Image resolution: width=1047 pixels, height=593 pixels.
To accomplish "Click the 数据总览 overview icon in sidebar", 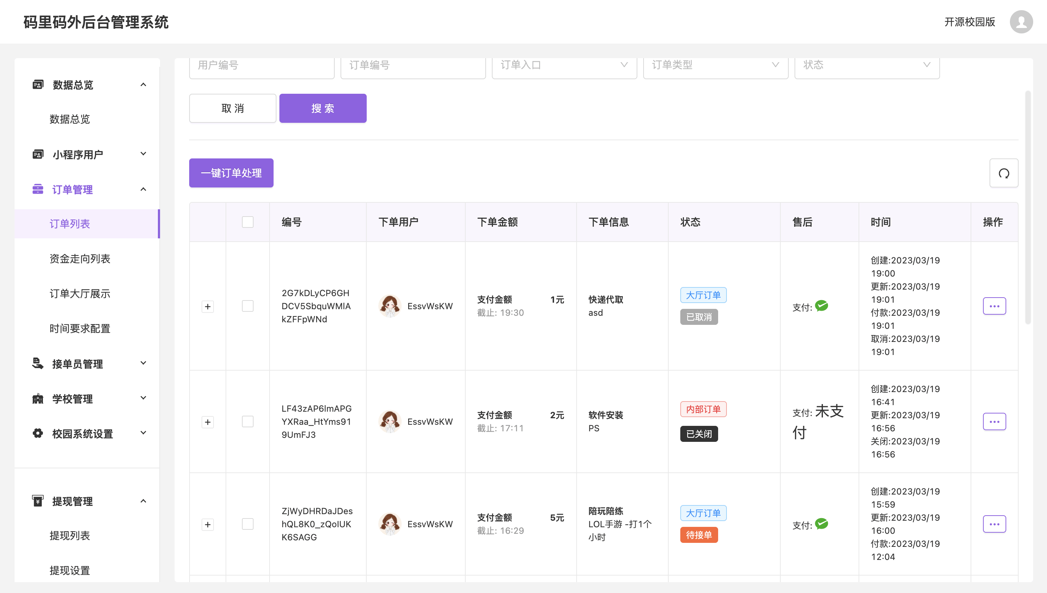I will coord(37,84).
